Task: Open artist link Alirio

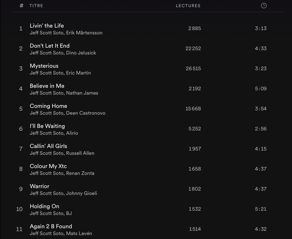Action: 72,133
